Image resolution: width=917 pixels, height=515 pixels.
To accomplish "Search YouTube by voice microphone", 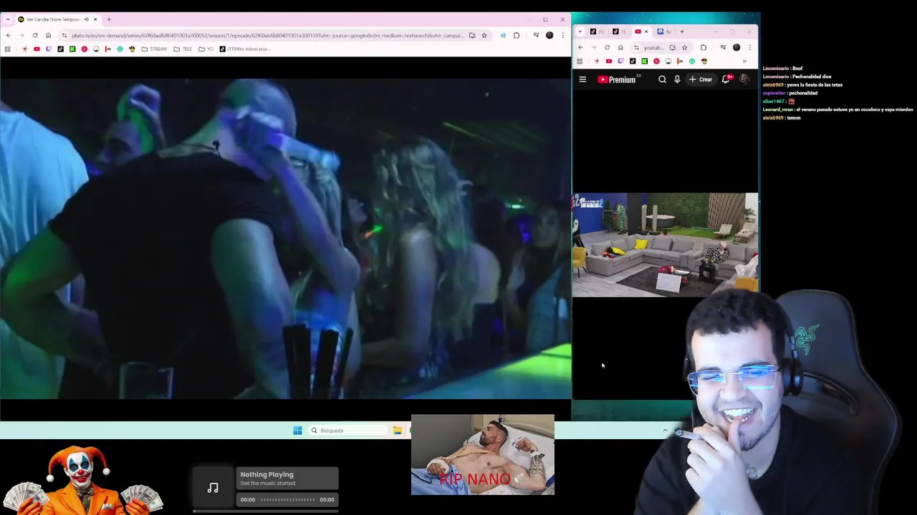I will click(x=677, y=79).
